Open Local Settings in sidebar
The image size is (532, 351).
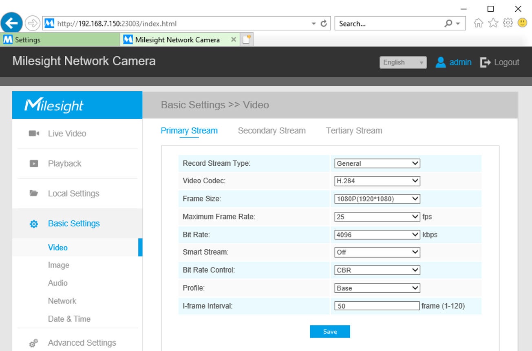73,193
